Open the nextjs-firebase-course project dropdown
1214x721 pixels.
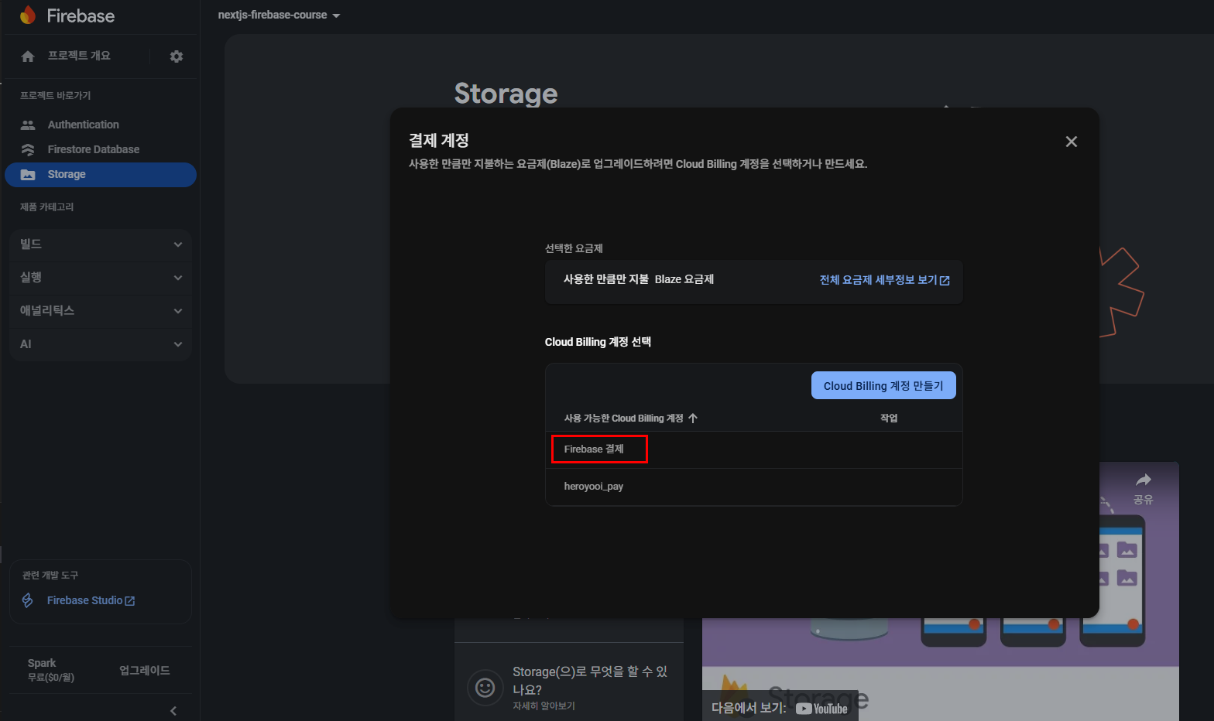click(x=279, y=15)
